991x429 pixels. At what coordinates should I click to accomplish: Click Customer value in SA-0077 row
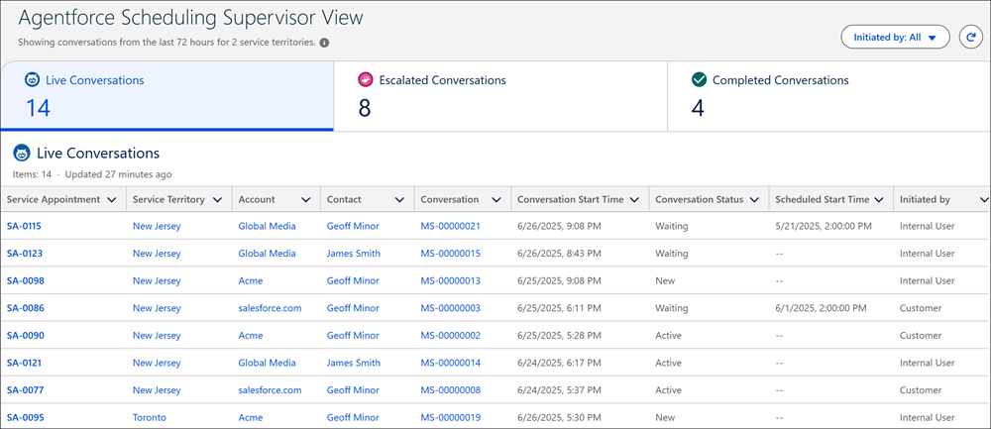(921, 390)
